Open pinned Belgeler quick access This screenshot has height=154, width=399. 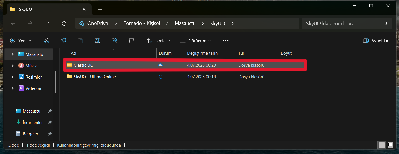[30, 134]
